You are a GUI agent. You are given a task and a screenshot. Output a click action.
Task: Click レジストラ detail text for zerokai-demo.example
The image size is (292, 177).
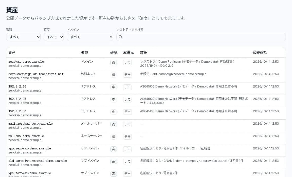(187, 64)
